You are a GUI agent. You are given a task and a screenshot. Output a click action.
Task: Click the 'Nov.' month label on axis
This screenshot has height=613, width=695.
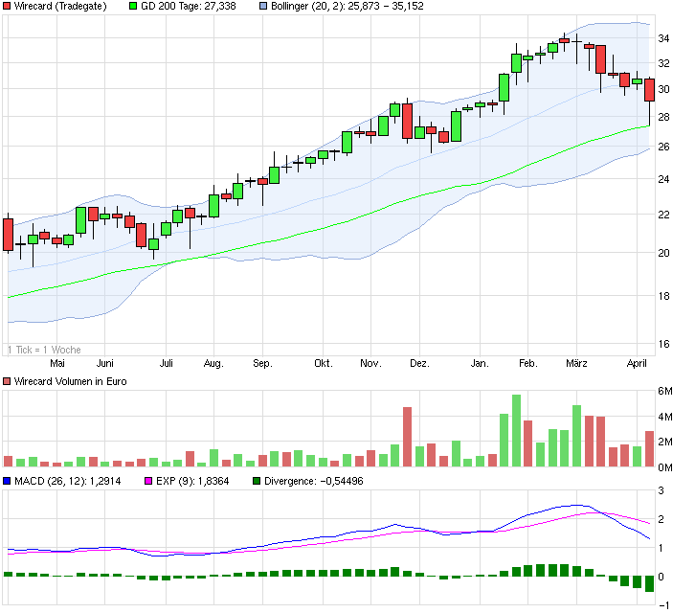(x=370, y=363)
